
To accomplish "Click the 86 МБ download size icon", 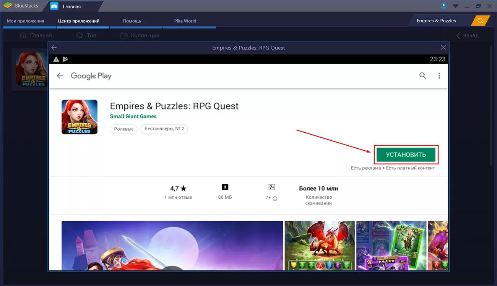I will [225, 187].
